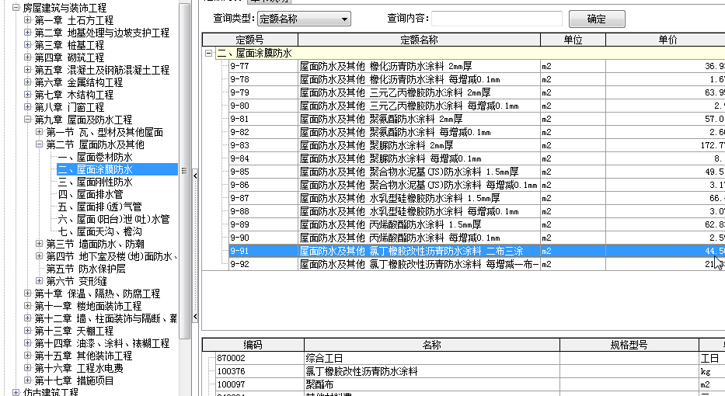The image size is (725, 396).
Task: Select 三、屋面刚性防水 tree item
Action: pyautogui.click(x=96, y=182)
